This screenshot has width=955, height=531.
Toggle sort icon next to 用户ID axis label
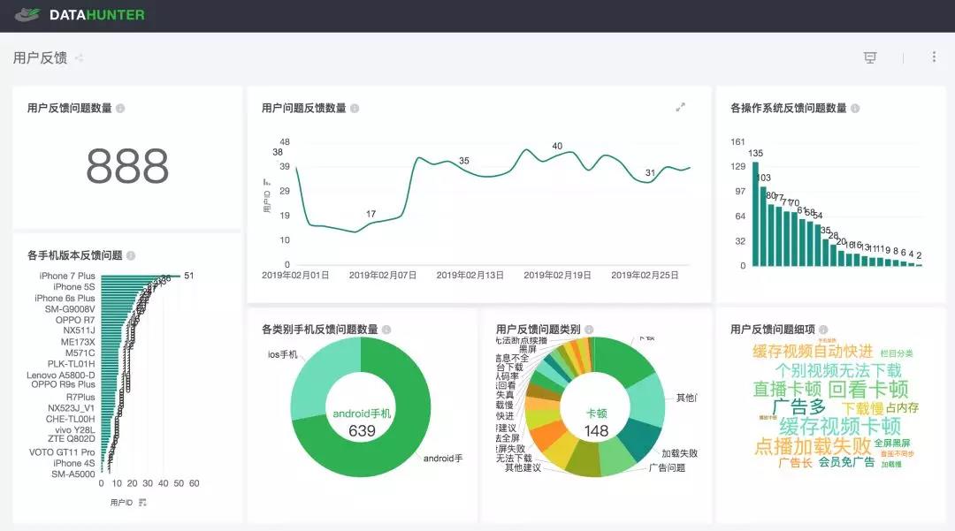tap(142, 503)
